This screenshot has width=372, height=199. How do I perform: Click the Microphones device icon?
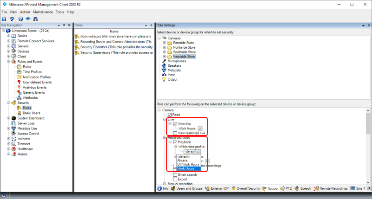164,61
